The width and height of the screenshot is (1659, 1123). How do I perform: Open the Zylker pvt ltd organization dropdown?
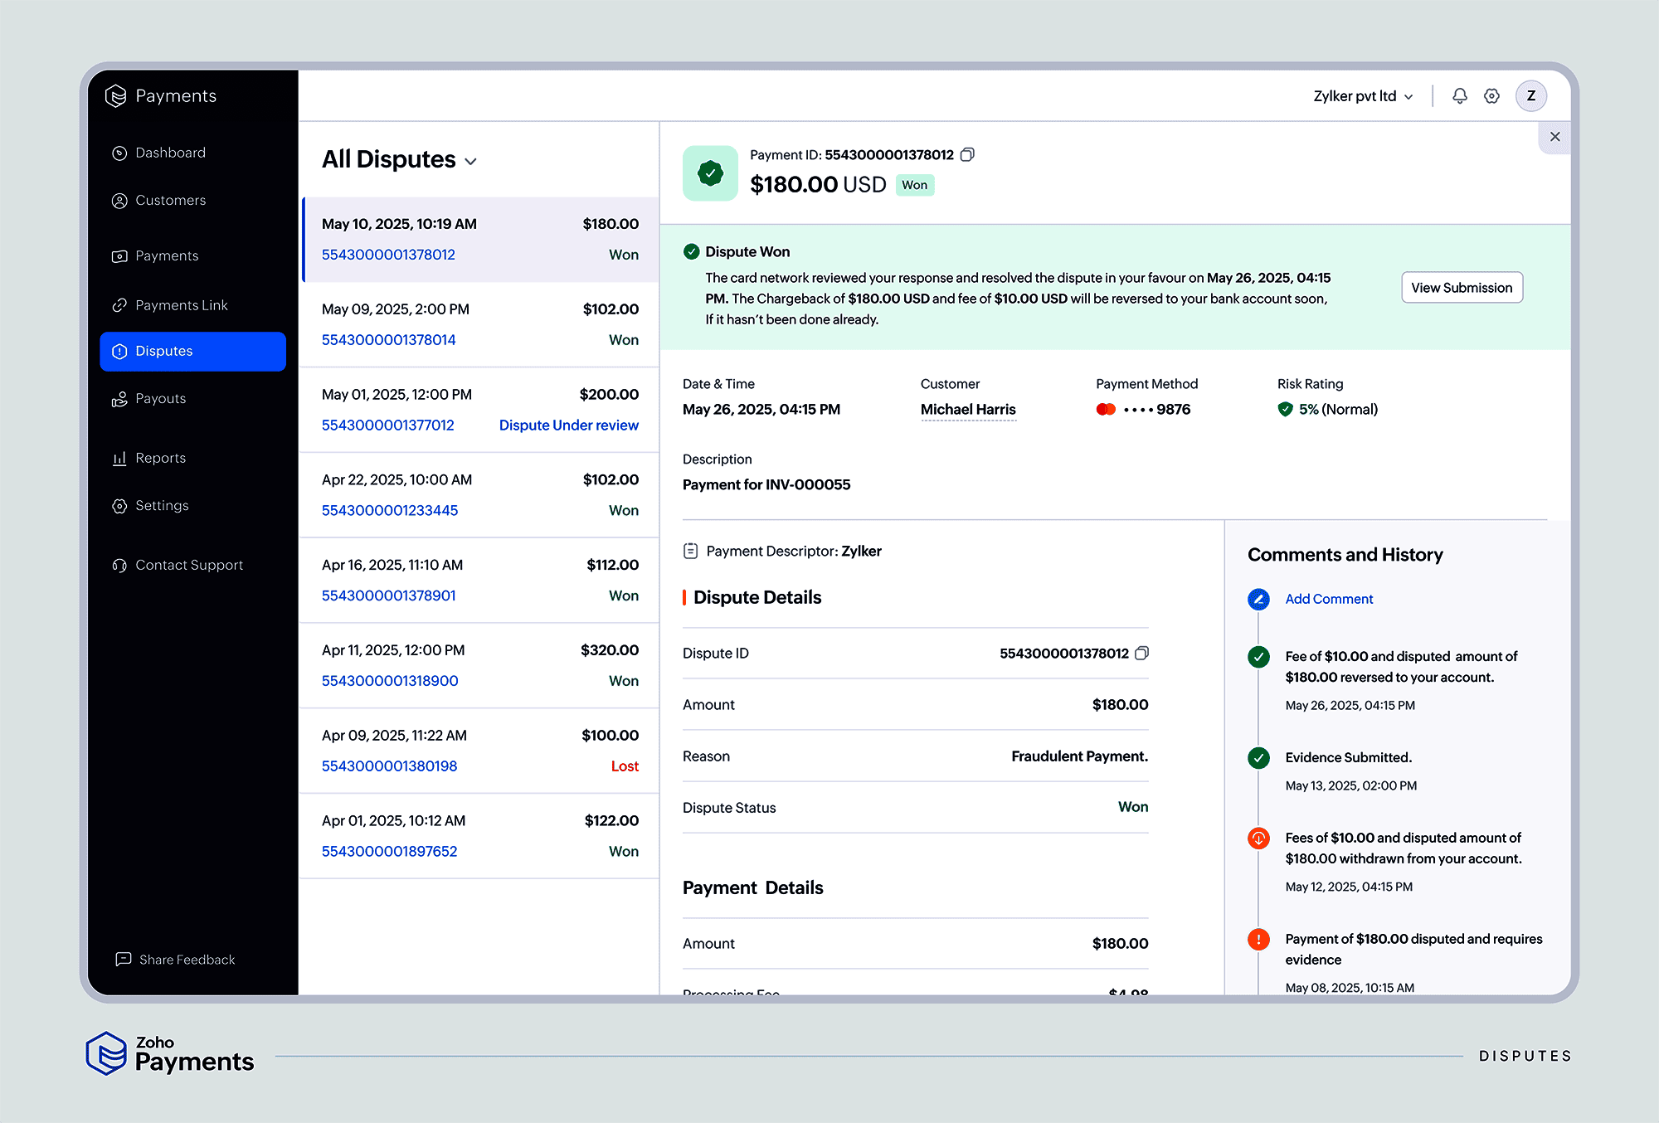tap(1361, 95)
